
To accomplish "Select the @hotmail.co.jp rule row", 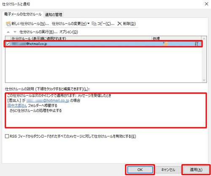I will pos(103,44).
